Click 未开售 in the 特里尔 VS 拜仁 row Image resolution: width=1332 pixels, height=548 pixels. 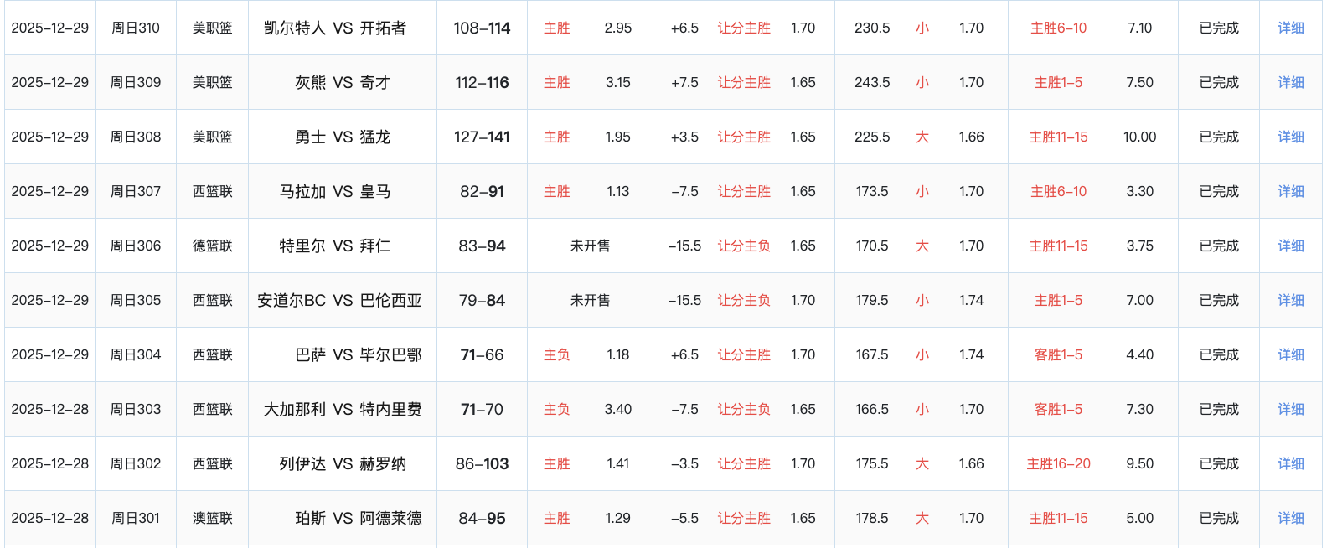point(590,246)
